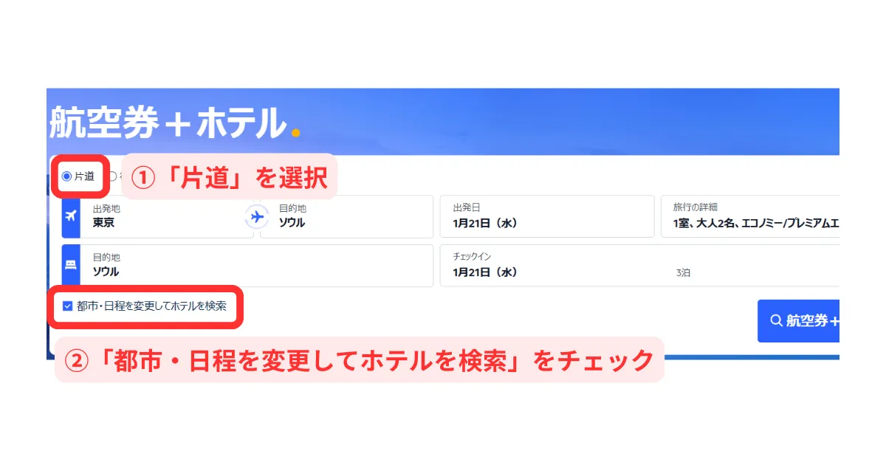Select the 片道 one-way radio button
The height and width of the screenshot is (465, 886).
(x=67, y=176)
